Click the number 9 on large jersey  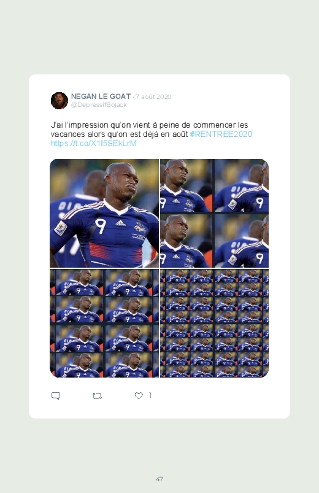tap(100, 227)
